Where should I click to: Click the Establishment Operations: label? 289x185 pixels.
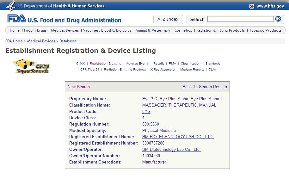click(95, 162)
